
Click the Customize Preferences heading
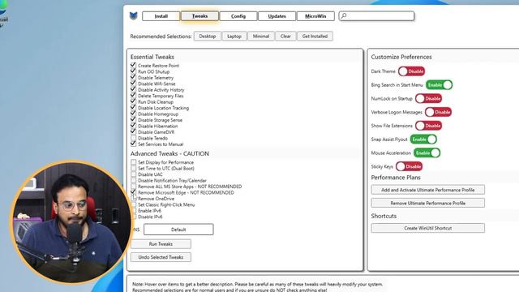401,57
